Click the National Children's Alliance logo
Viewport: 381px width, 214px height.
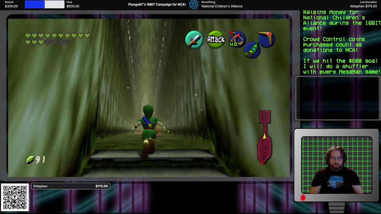pos(194,4)
